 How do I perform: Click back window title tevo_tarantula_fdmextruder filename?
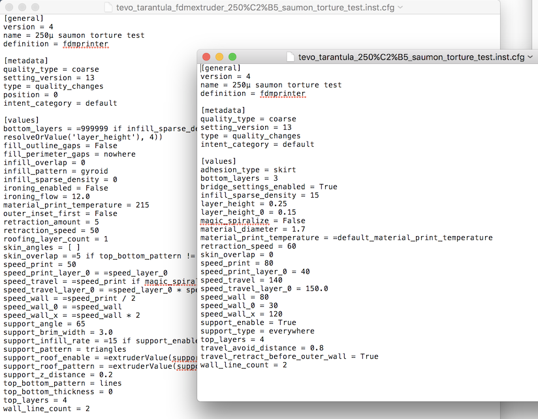click(255, 7)
